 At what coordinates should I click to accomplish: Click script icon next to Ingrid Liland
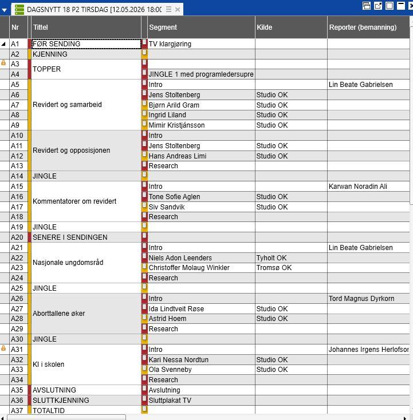tap(144, 113)
